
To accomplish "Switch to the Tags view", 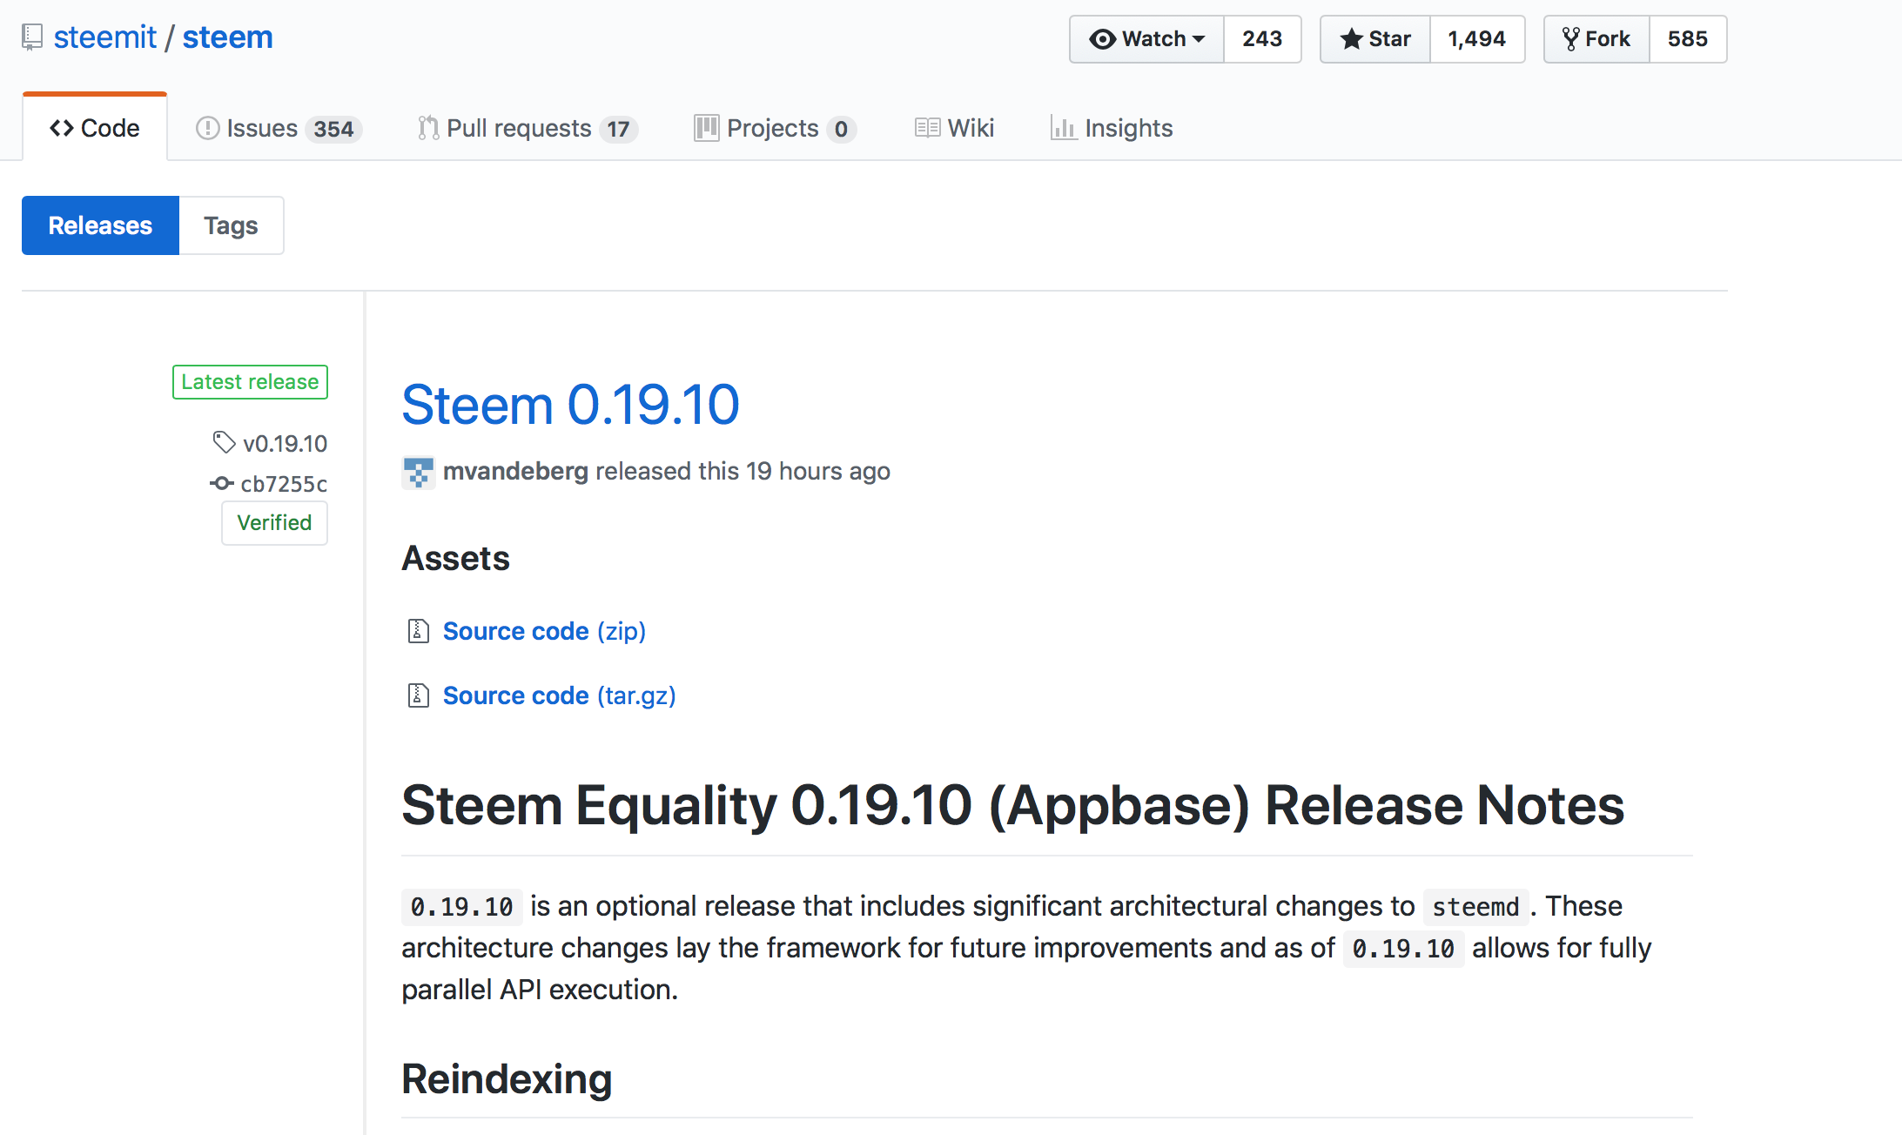I will coord(231,225).
